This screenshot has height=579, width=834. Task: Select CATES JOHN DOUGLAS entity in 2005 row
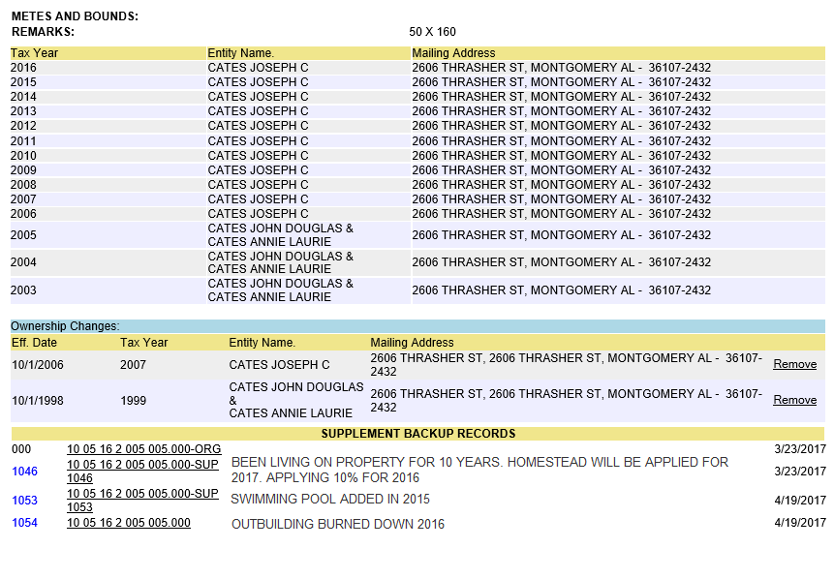tap(280, 235)
